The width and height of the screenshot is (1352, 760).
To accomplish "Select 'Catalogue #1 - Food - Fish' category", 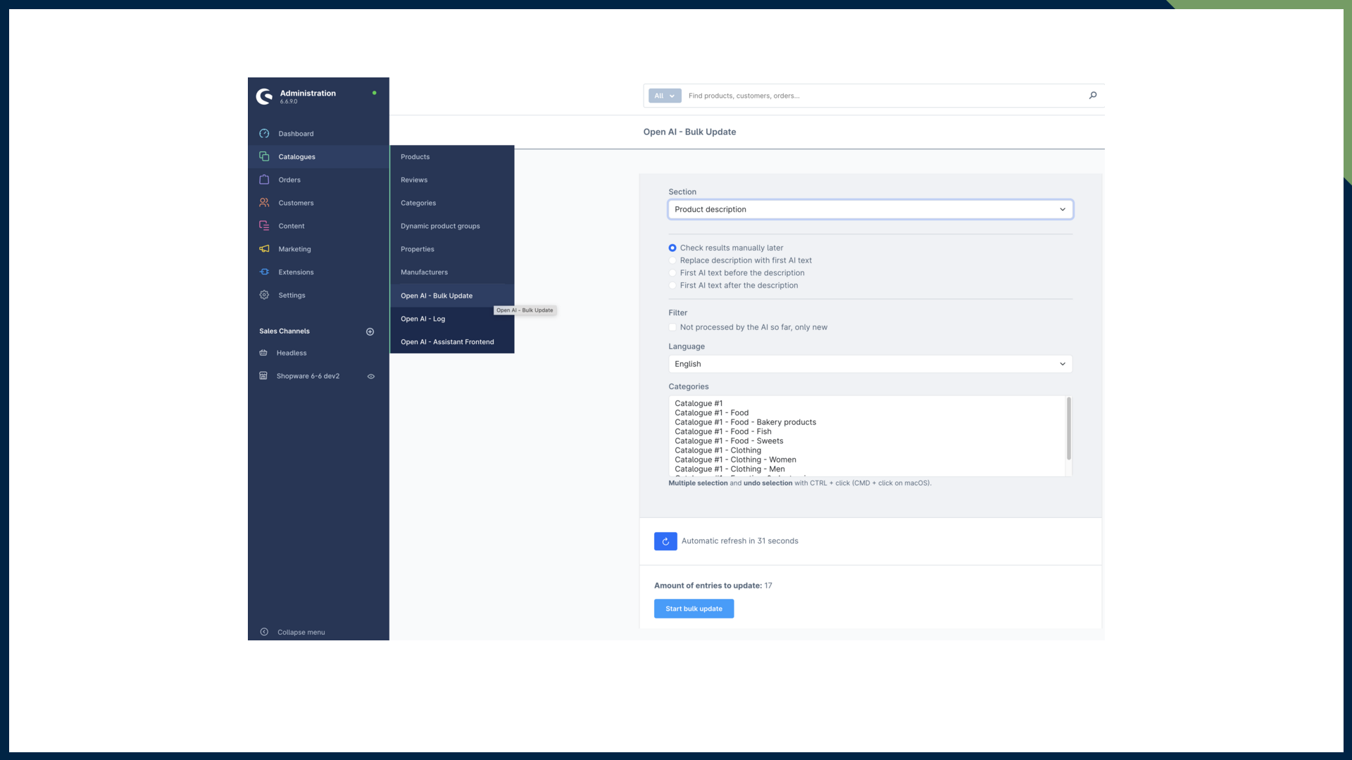I will [722, 432].
